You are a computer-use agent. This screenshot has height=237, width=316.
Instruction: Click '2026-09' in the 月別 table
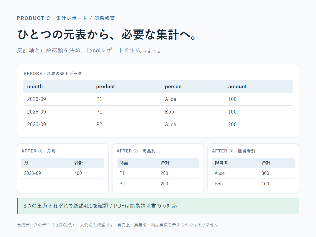tap(32, 173)
